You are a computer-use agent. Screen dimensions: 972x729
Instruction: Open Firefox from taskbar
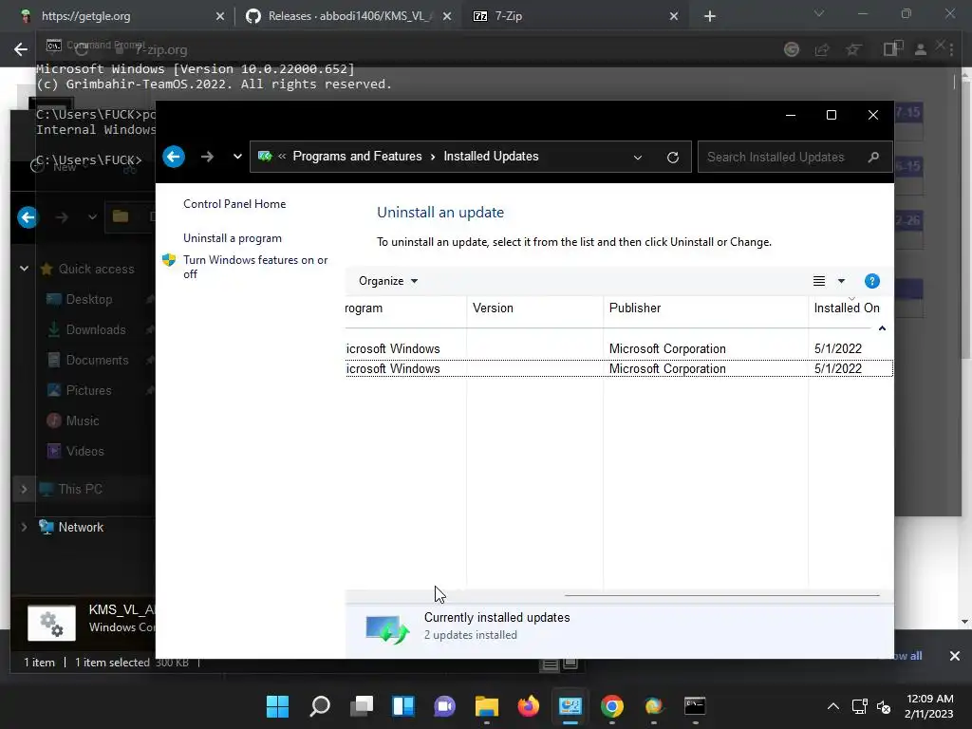point(528,706)
